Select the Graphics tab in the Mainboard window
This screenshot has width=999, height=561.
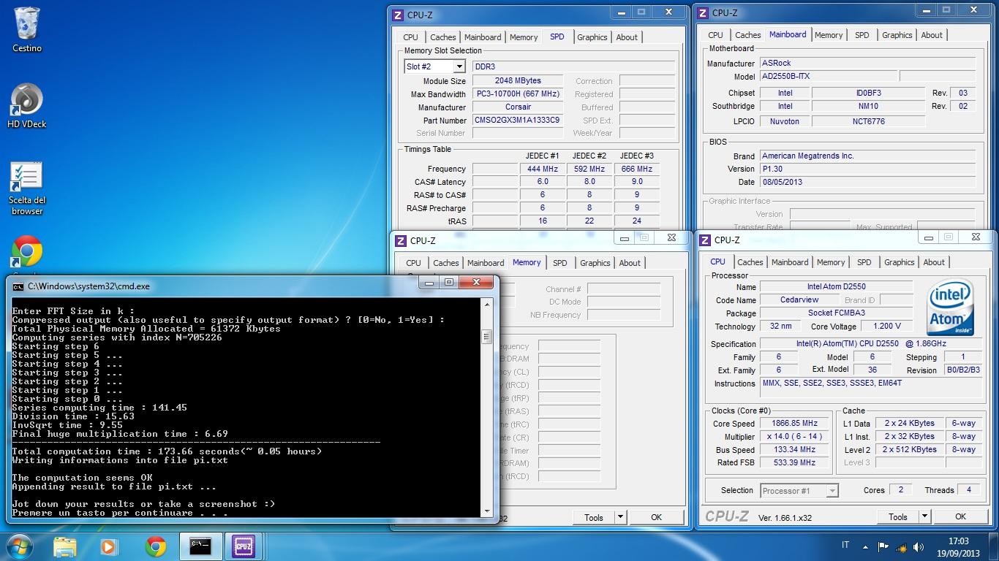coord(897,35)
